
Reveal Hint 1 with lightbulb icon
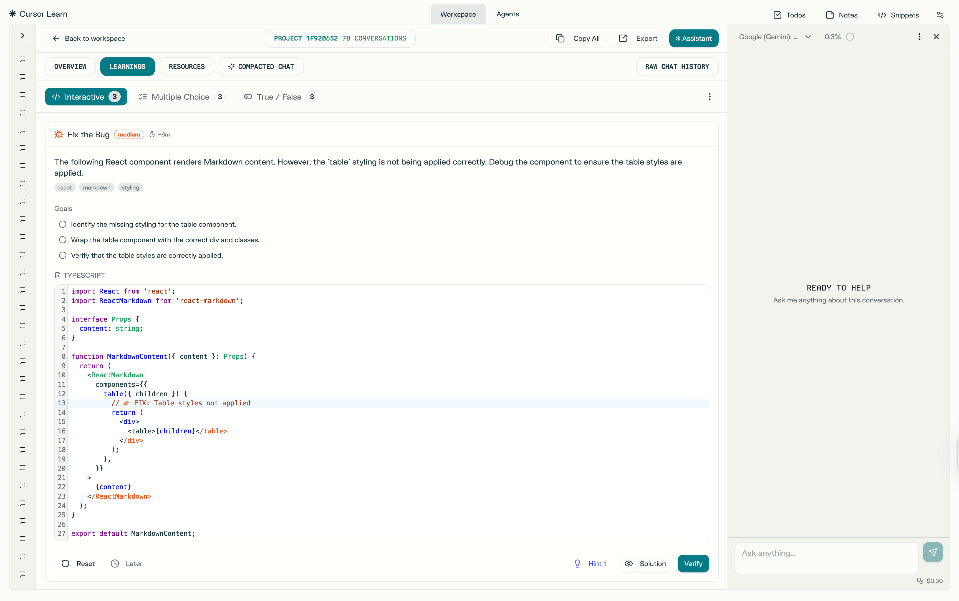[590, 564]
